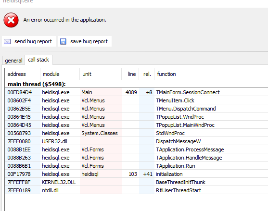The width and height of the screenshot is (268, 211).
Task: Switch to the general tab
Action: coord(13,61)
